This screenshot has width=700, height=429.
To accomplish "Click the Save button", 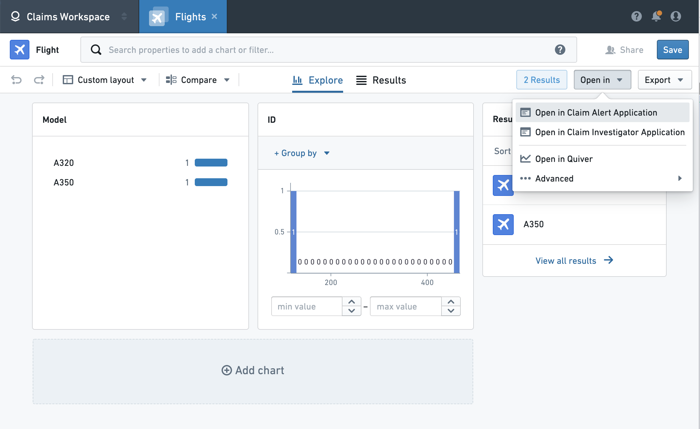I will click(x=673, y=50).
